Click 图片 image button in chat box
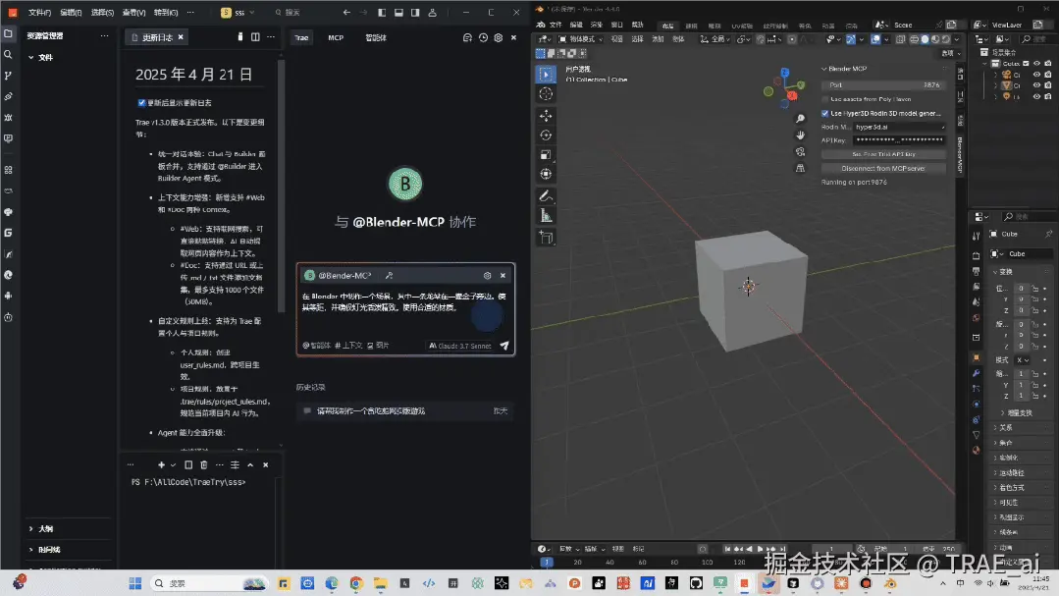 click(x=378, y=346)
